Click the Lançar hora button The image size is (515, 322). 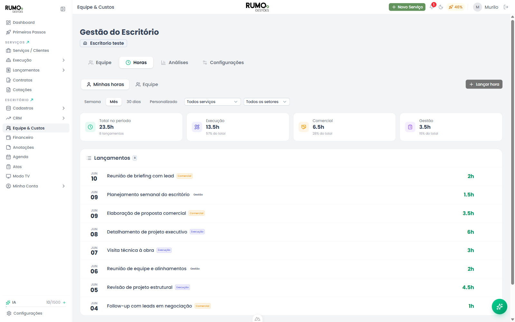coord(484,84)
